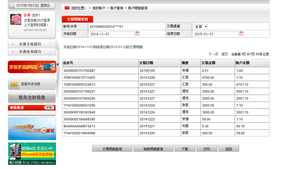The image size is (290, 169).
Task: Click the 打印 button
Action: (x=207, y=149)
